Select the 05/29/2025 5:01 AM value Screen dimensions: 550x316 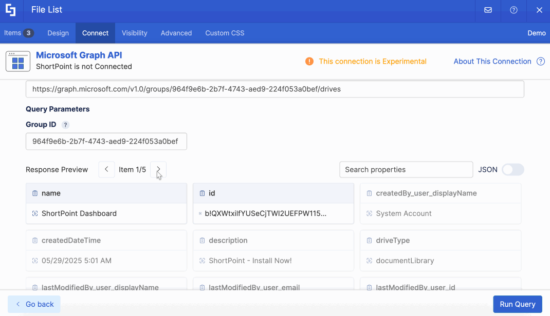(77, 261)
